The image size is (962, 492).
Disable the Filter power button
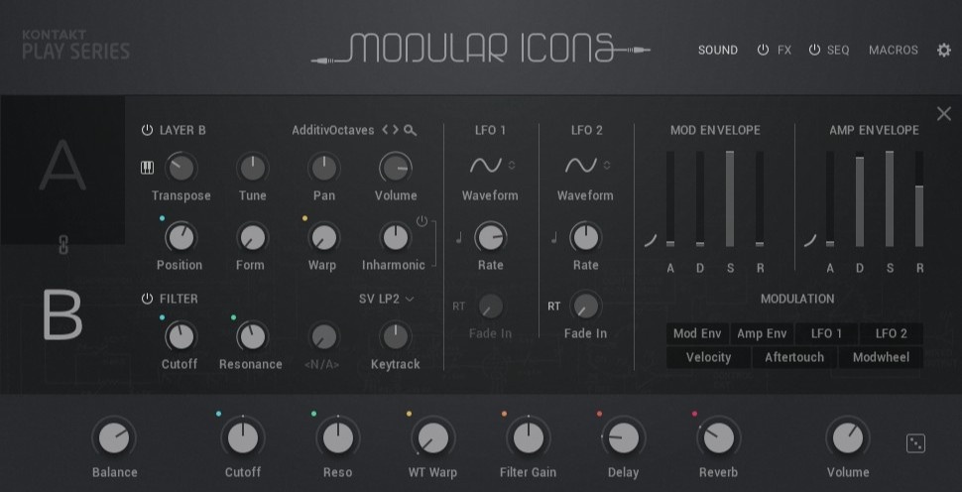click(x=147, y=299)
